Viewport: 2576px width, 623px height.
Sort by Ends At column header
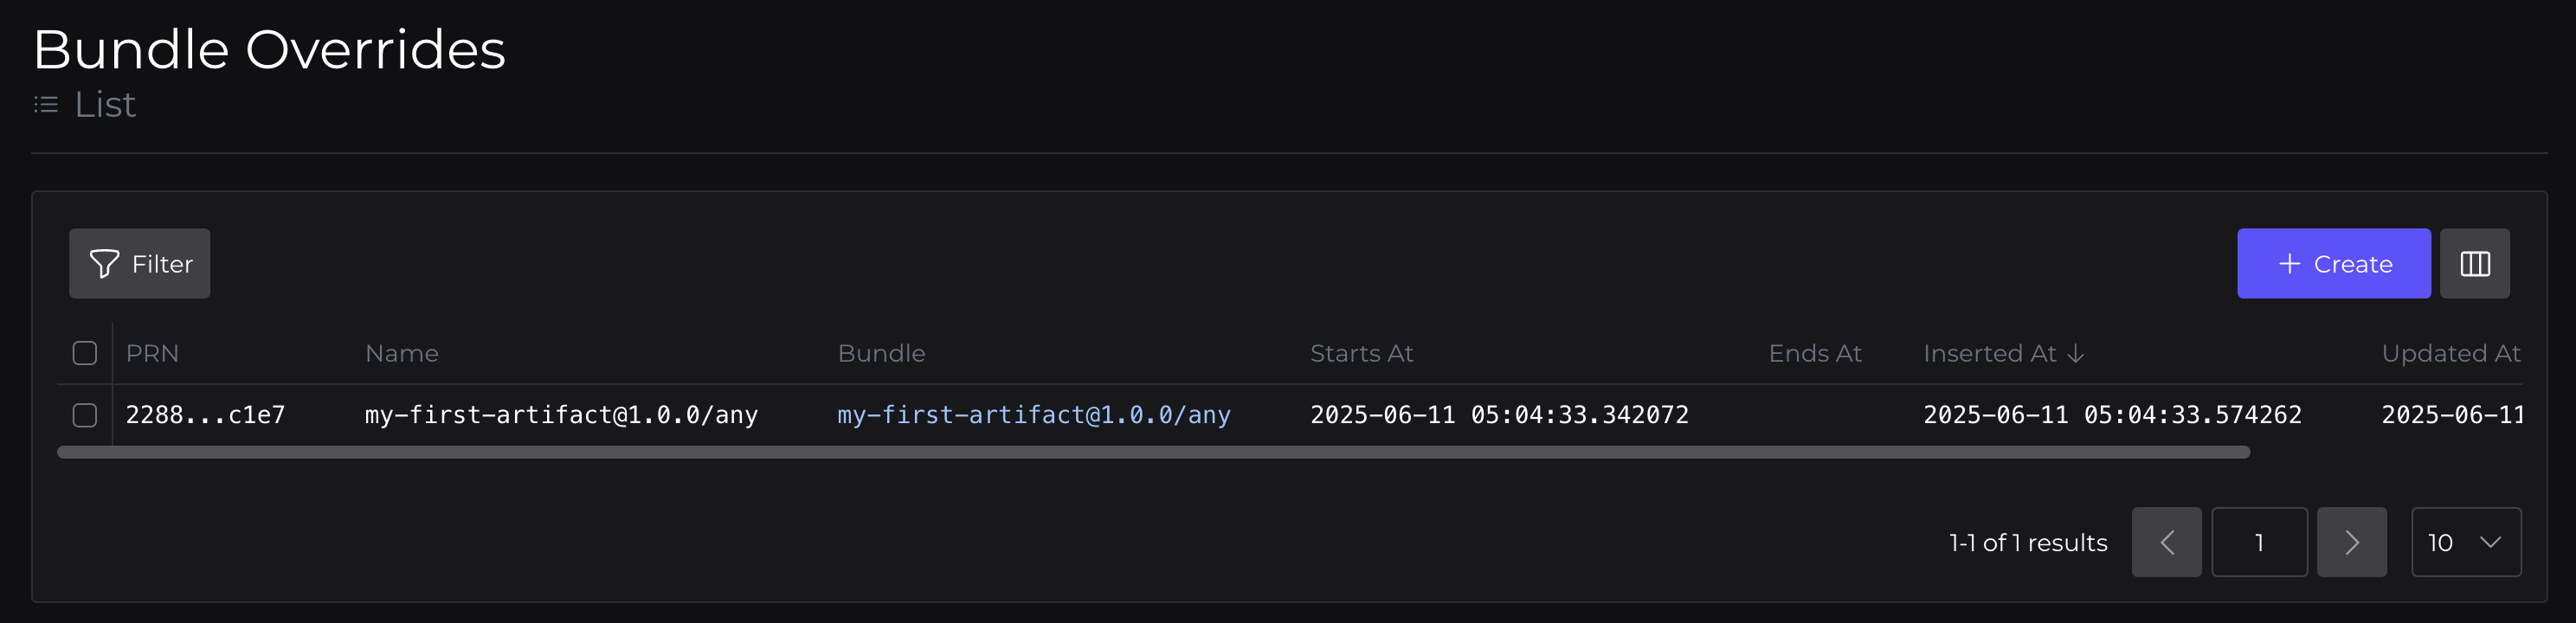tap(1814, 354)
